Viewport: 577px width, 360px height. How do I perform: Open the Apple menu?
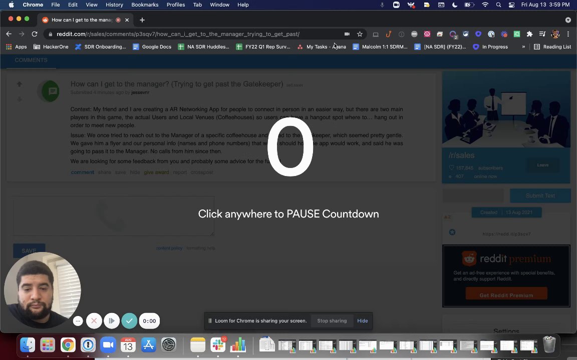pos(11,5)
